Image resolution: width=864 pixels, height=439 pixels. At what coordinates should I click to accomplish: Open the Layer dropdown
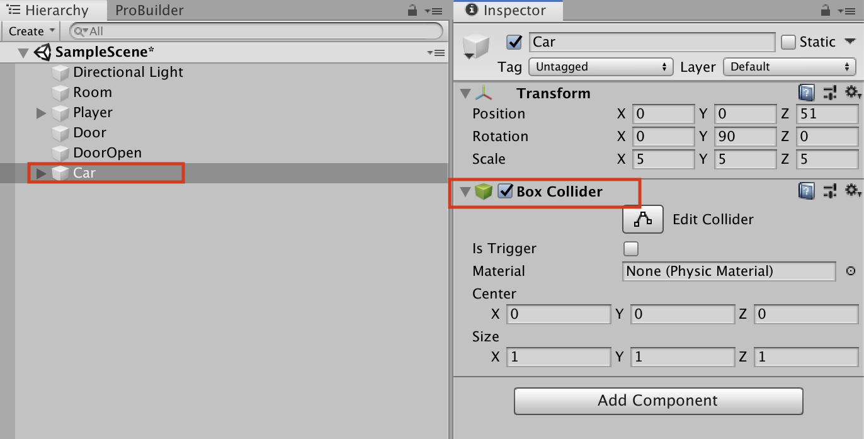pyautogui.click(x=789, y=67)
